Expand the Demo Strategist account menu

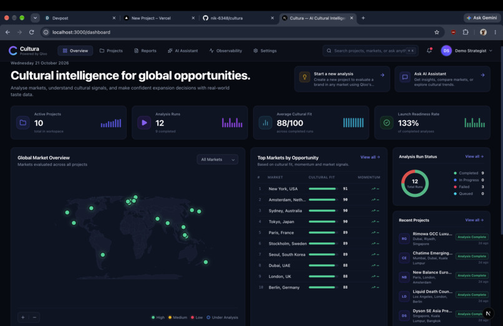click(x=467, y=50)
